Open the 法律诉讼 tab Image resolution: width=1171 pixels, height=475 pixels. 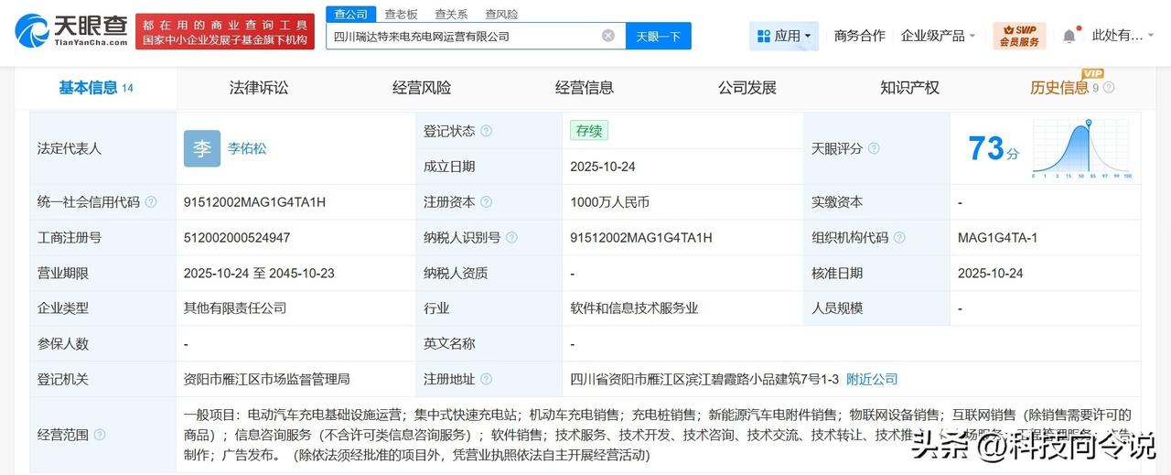(259, 88)
